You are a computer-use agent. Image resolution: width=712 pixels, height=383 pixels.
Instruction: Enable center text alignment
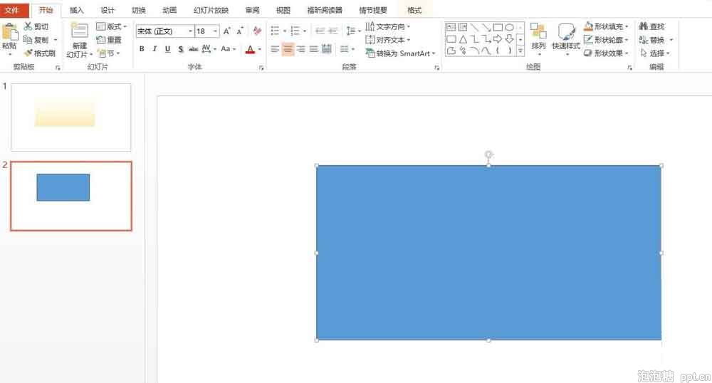[288, 49]
